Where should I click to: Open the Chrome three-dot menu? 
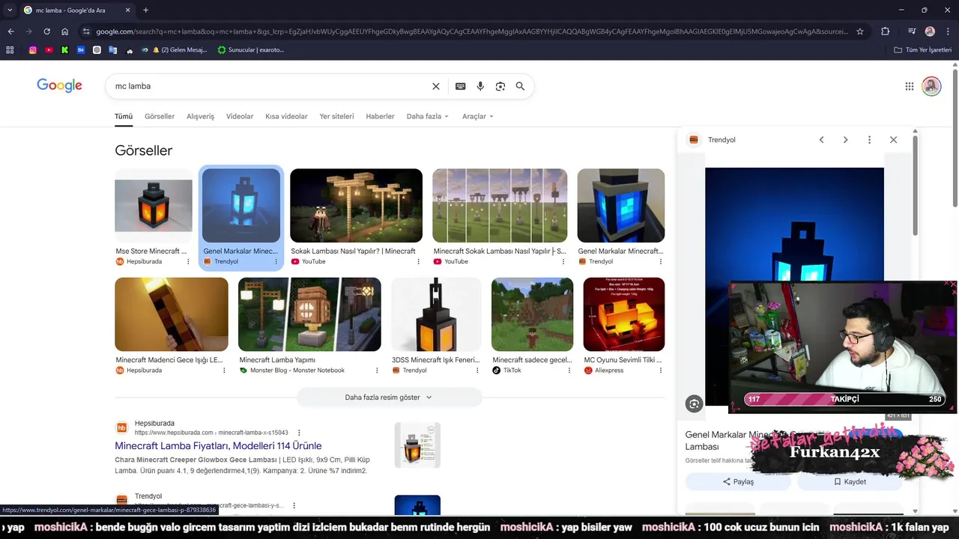(x=948, y=31)
